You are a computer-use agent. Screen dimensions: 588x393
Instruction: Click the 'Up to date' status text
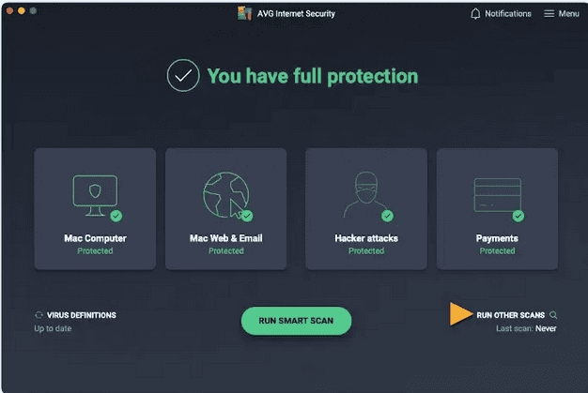(x=53, y=328)
